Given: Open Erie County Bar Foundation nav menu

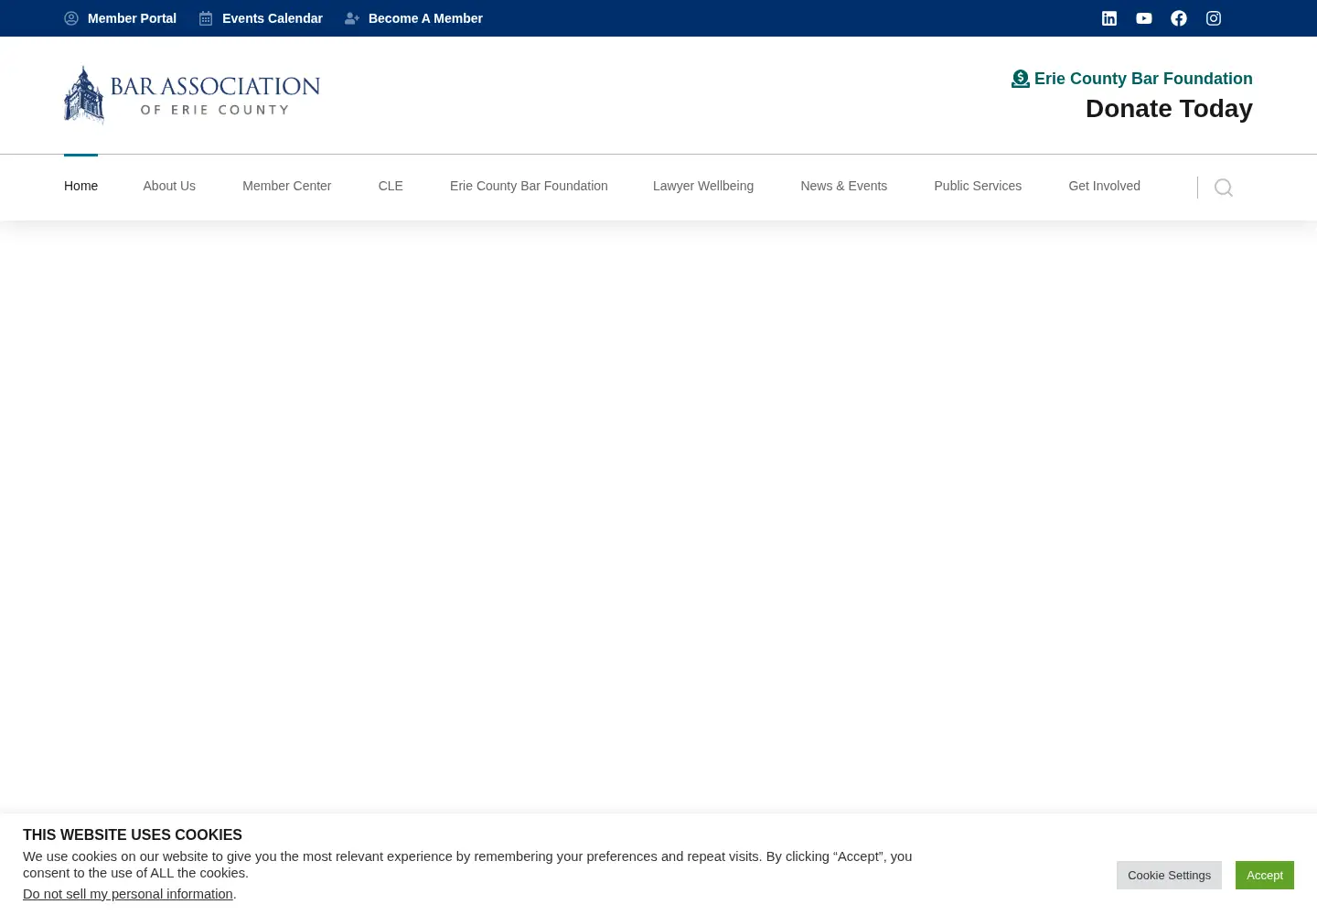Looking at the screenshot, I should point(529,186).
